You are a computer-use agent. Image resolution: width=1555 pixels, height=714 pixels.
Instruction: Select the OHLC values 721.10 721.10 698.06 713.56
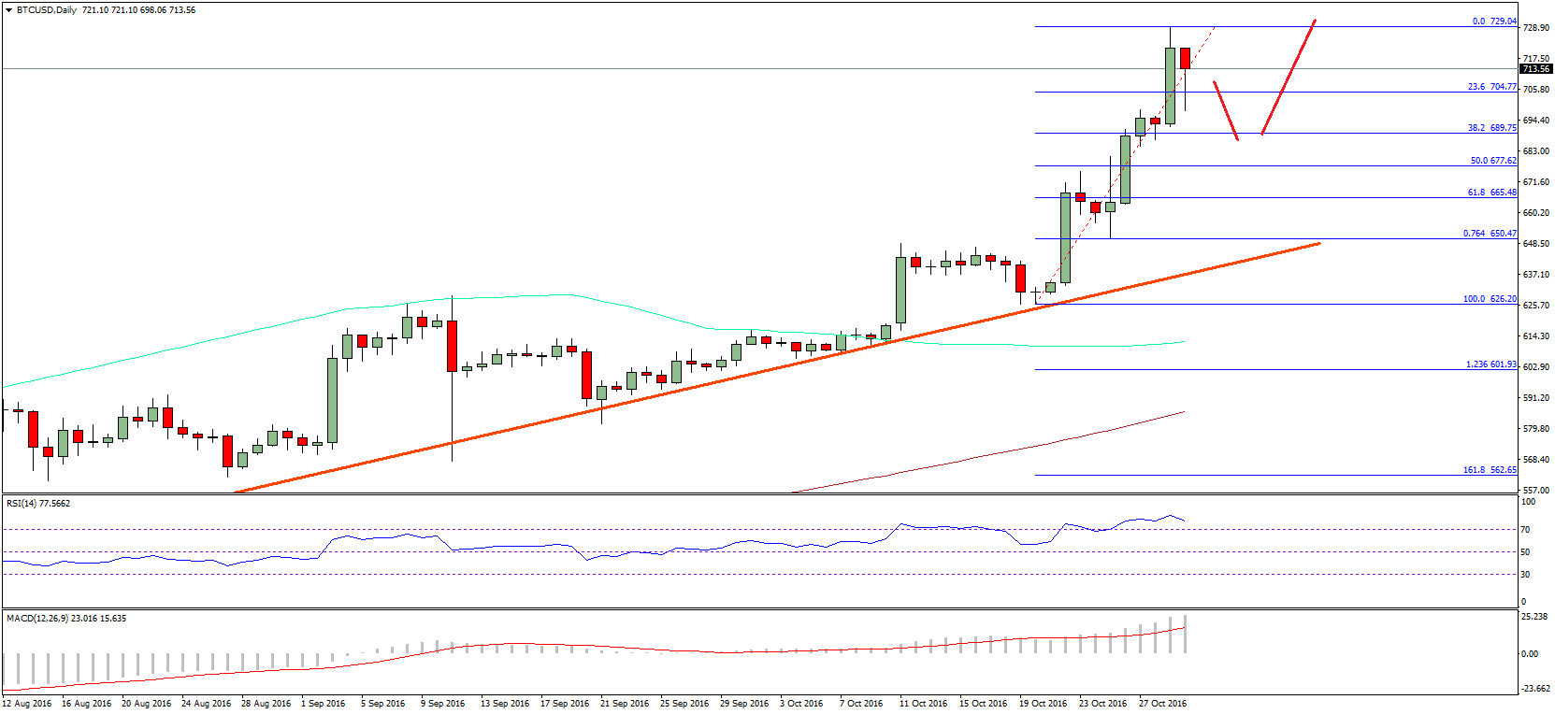(138, 10)
